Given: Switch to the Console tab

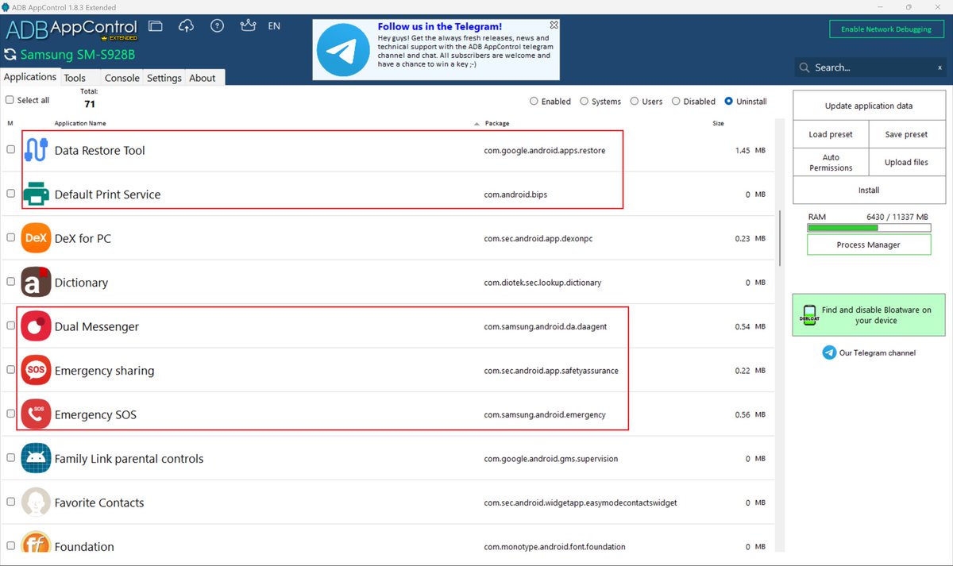Looking at the screenshot, I should 122,78.
